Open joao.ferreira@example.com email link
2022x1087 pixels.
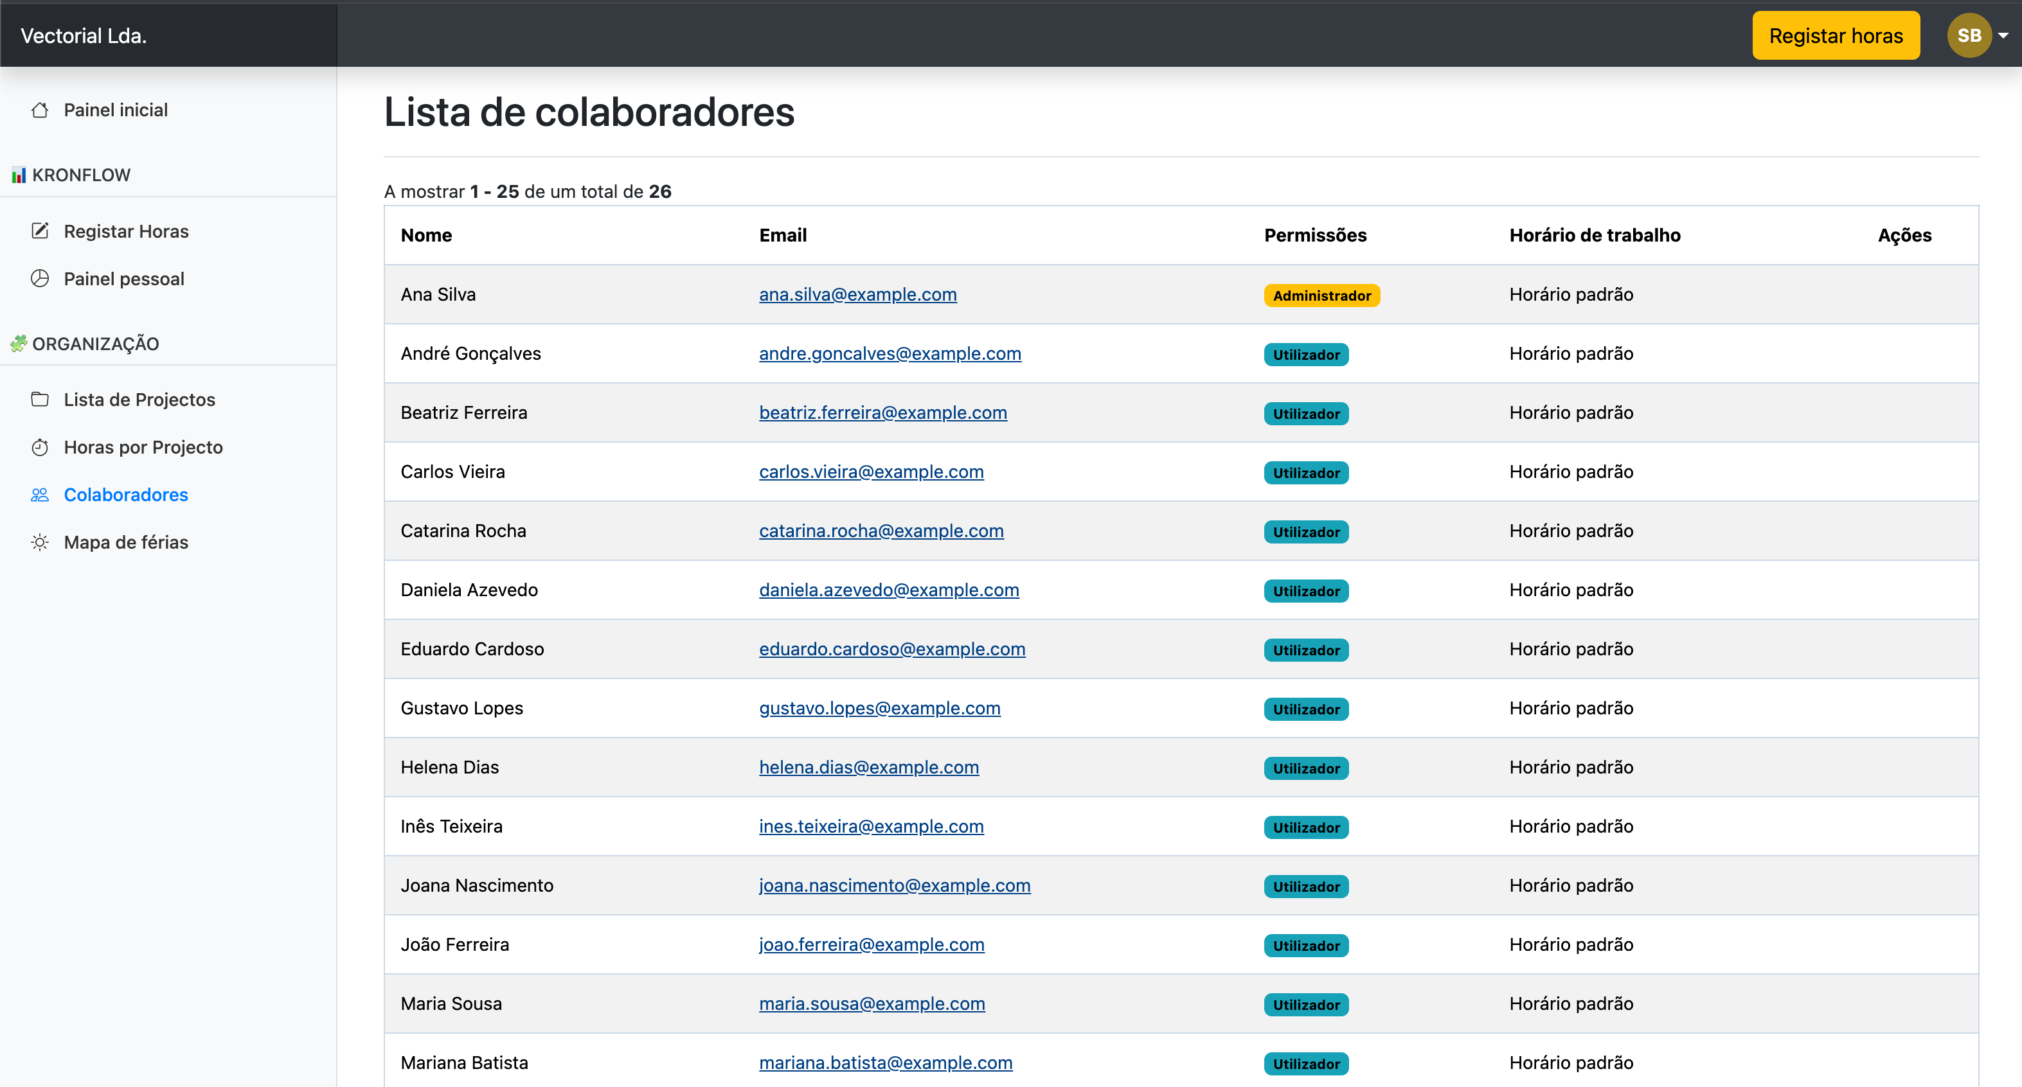tap(872, 944)
